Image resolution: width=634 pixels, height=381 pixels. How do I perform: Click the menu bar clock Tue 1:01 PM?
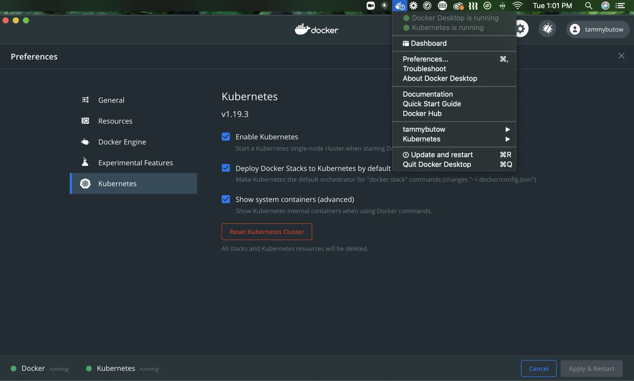pos(552,6)
